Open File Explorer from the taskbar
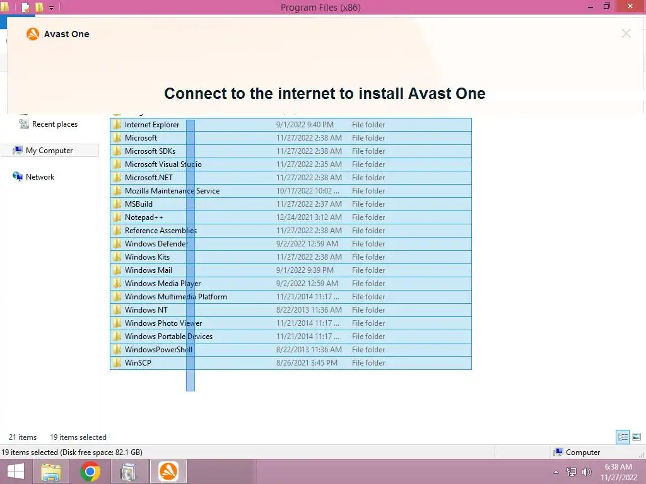The image size is (646, 484). click(51, 471)
